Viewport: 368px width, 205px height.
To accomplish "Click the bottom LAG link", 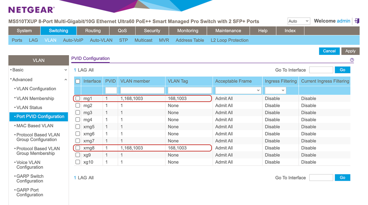I will click(82, 178).
